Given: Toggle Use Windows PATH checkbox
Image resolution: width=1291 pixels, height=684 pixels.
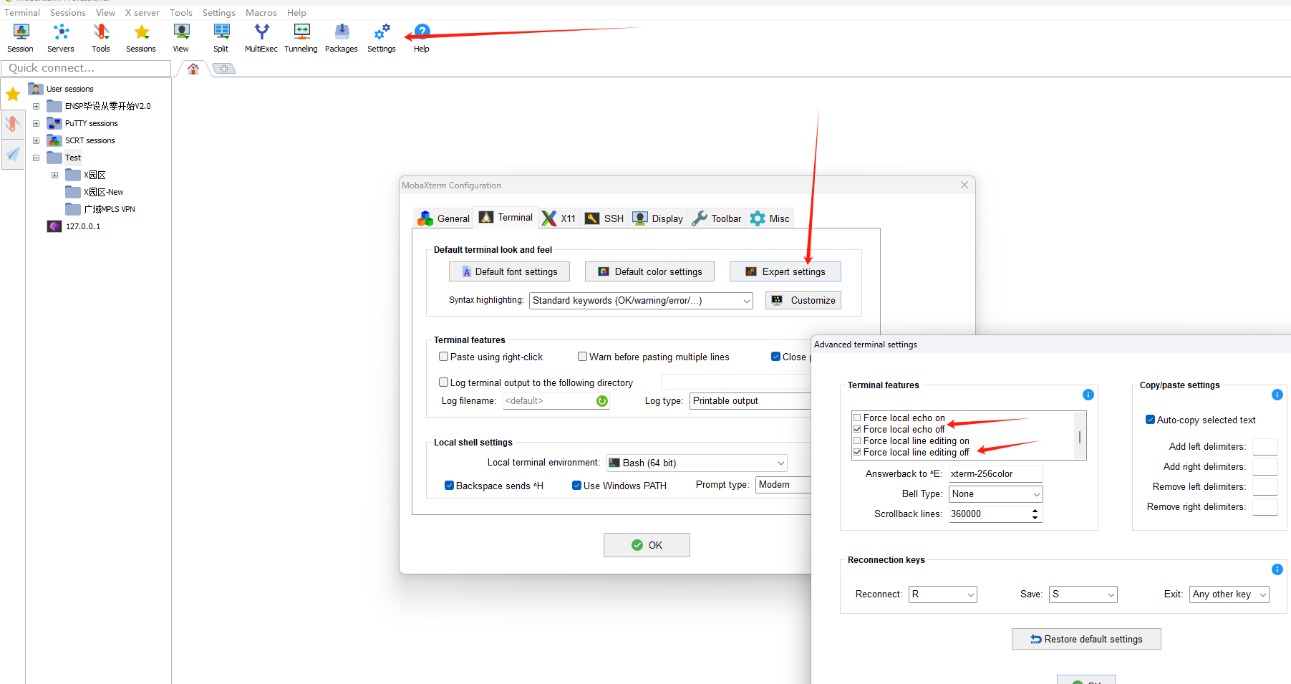Looking at the screenshot, I should [577, 486].
